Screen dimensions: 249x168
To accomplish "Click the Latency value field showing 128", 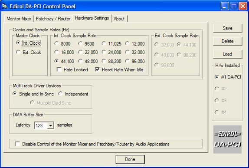I will (x=41, y=125).
